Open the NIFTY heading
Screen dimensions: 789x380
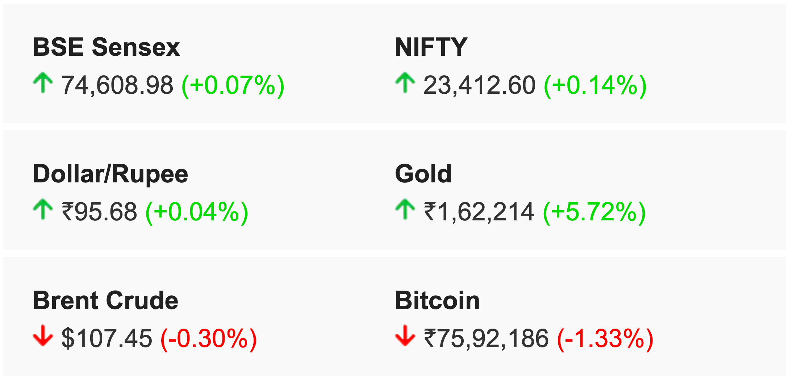point(431,47)
